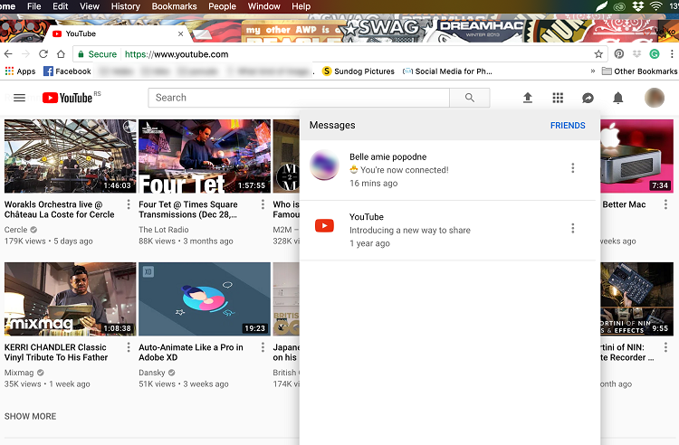Open more options for Worakls Orchestra video
Image resolution: width=679 pixels, height=445 pixels.
(129, 204)
